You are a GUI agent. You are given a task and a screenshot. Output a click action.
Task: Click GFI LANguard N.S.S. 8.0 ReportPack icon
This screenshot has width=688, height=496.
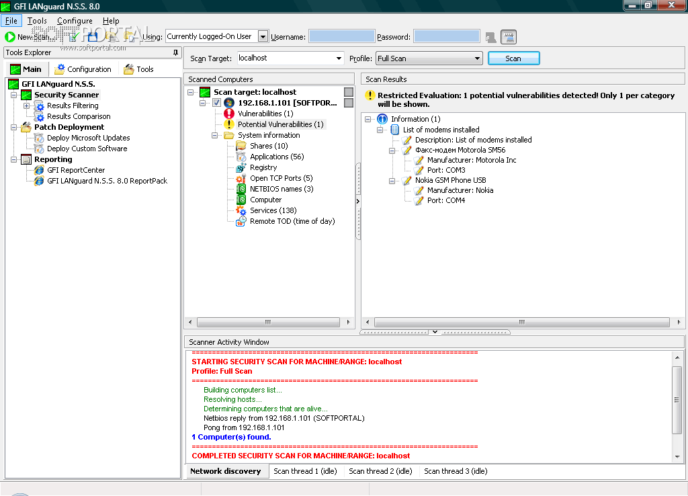pos(40,181)
